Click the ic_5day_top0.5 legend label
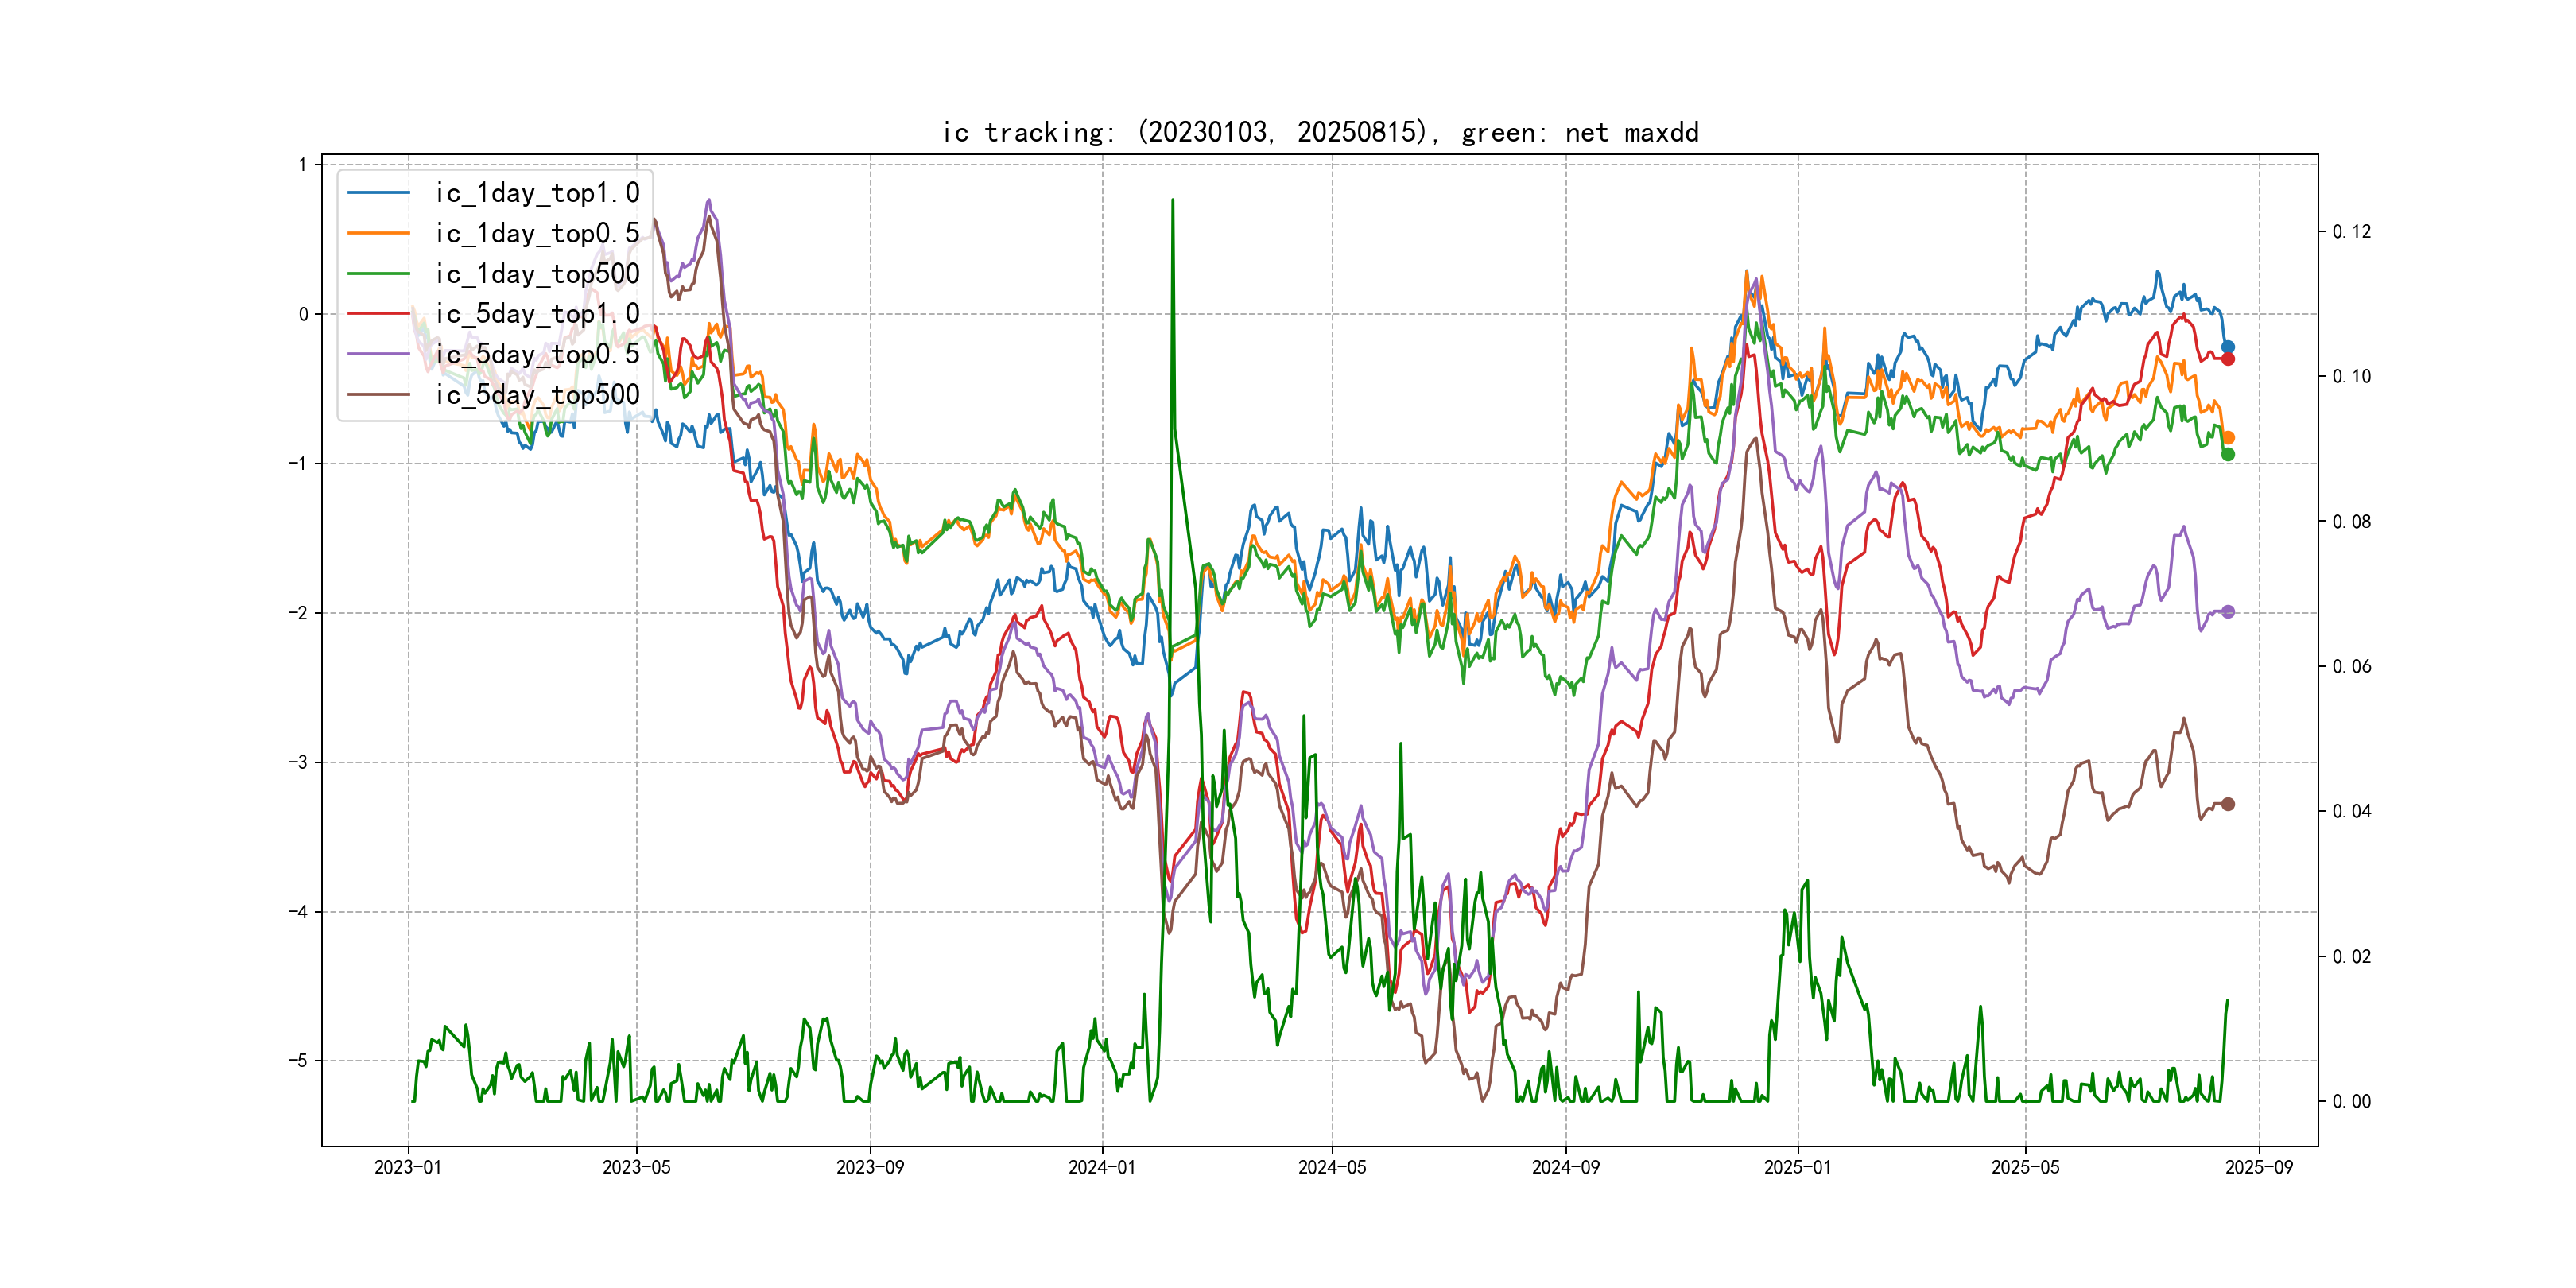The height and width of the screenshot is (1288, 2576). pos(537,354)
